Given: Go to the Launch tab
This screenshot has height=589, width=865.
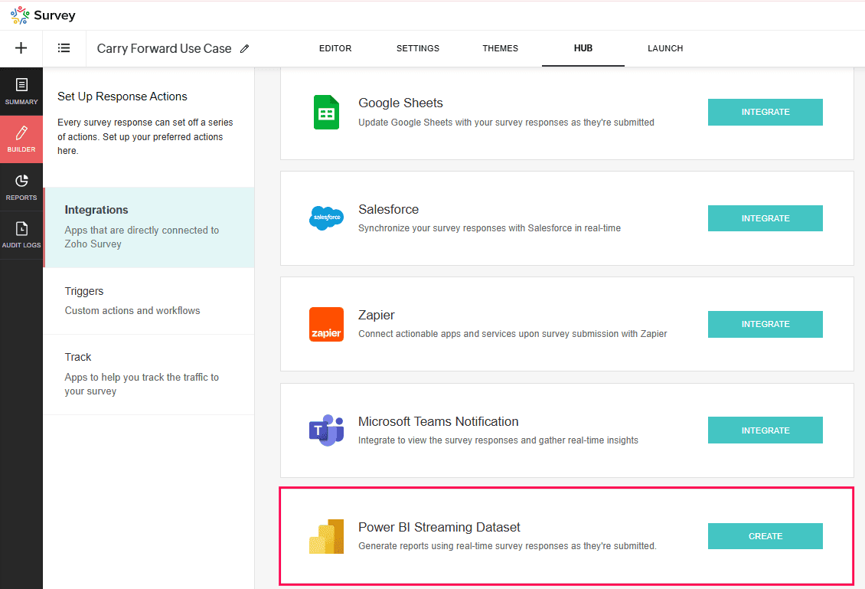Looking at the screenshot, I should (665, 48).
